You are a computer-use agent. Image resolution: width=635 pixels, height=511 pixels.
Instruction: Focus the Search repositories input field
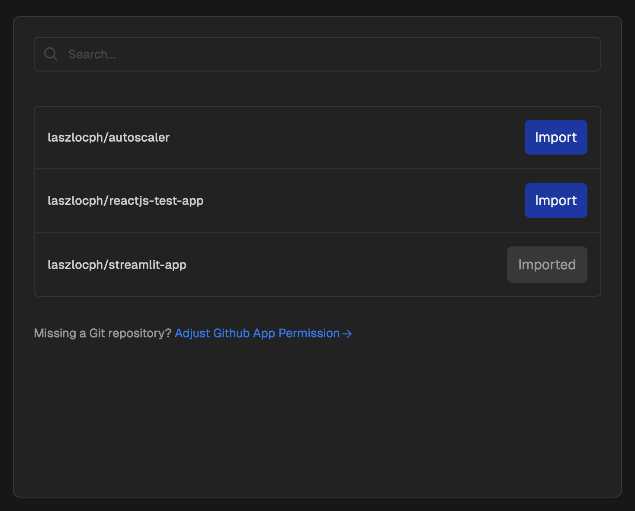click(317, 54)
